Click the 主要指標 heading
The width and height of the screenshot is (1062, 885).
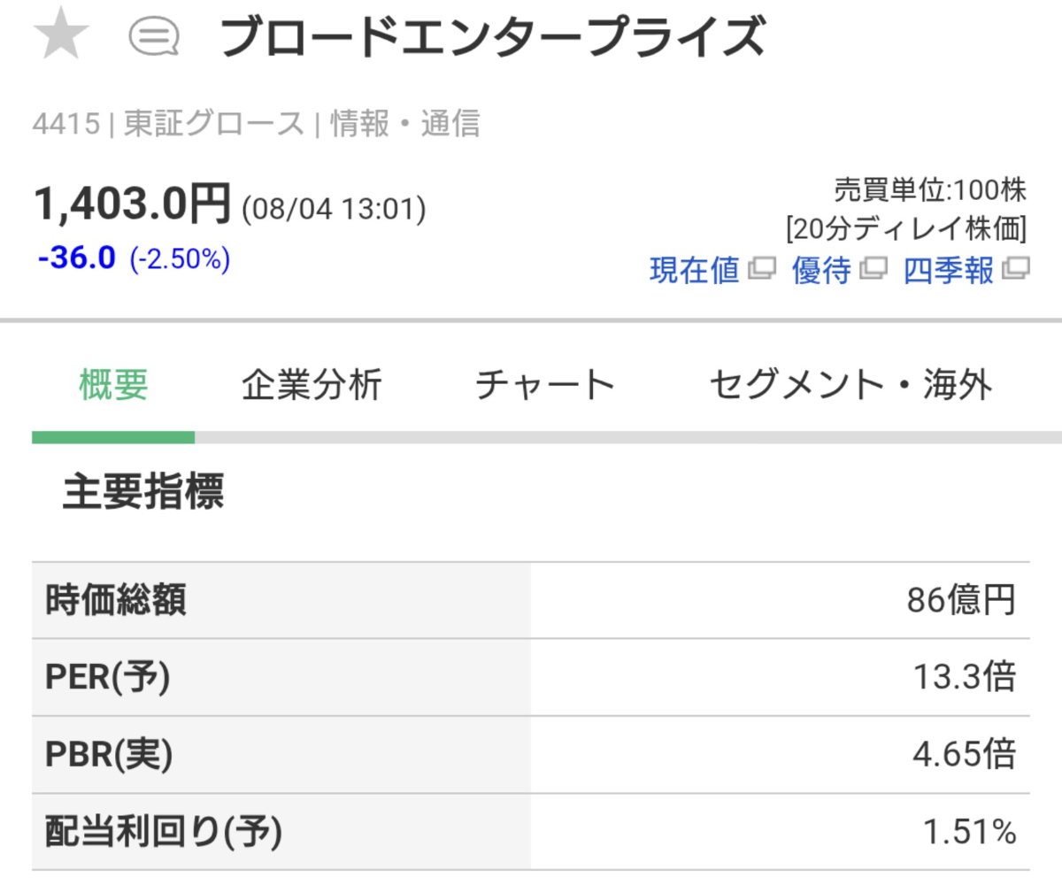coord(143,492)
